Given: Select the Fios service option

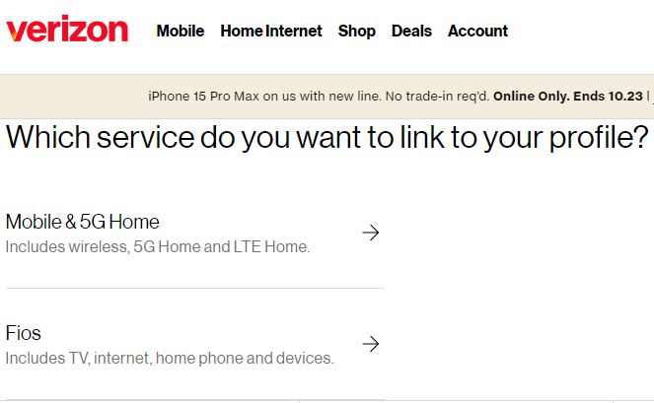Looking at the screenshot, I should click(195, 344).
